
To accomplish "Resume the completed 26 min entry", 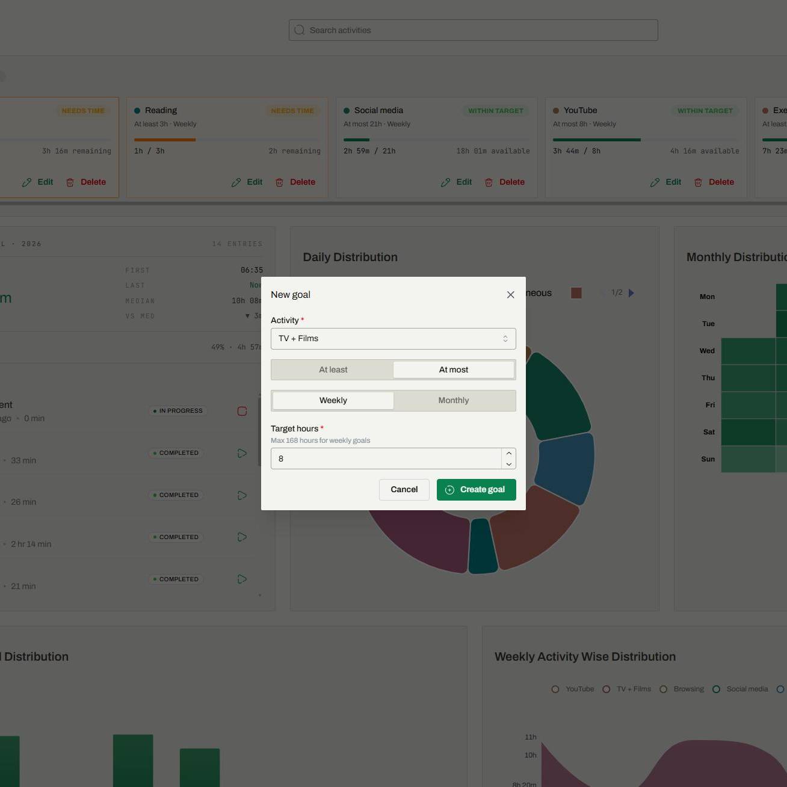I will [x=242, y=496].
